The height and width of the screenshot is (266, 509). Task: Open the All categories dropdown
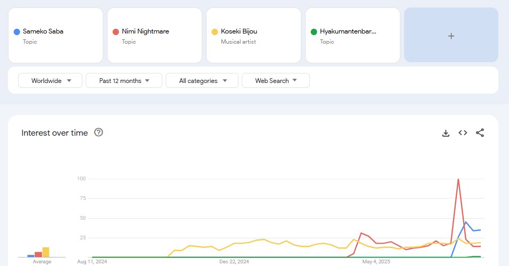pos(202,80)
